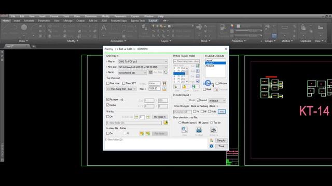
Task: Switch to the Annotate ribbon tab
Action: [x=29, y=21]
